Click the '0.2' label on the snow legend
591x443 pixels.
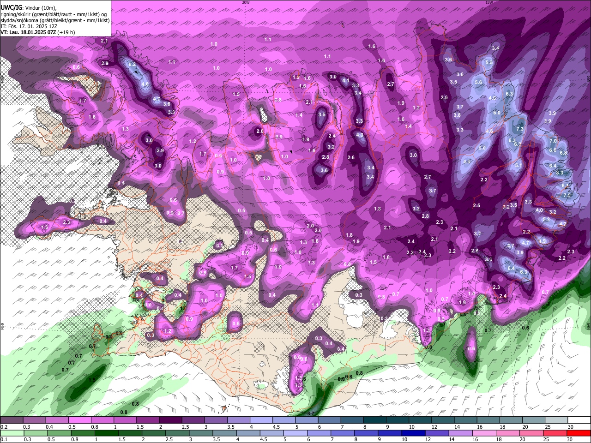coord(4,427)
